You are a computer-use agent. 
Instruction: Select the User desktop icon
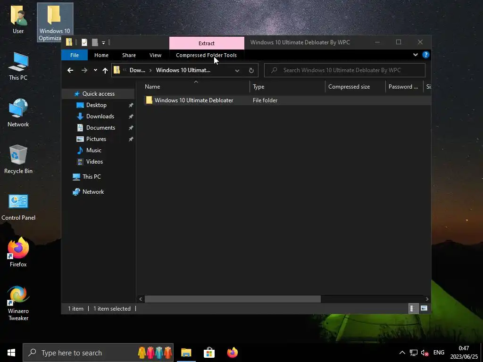coord(18,19)
